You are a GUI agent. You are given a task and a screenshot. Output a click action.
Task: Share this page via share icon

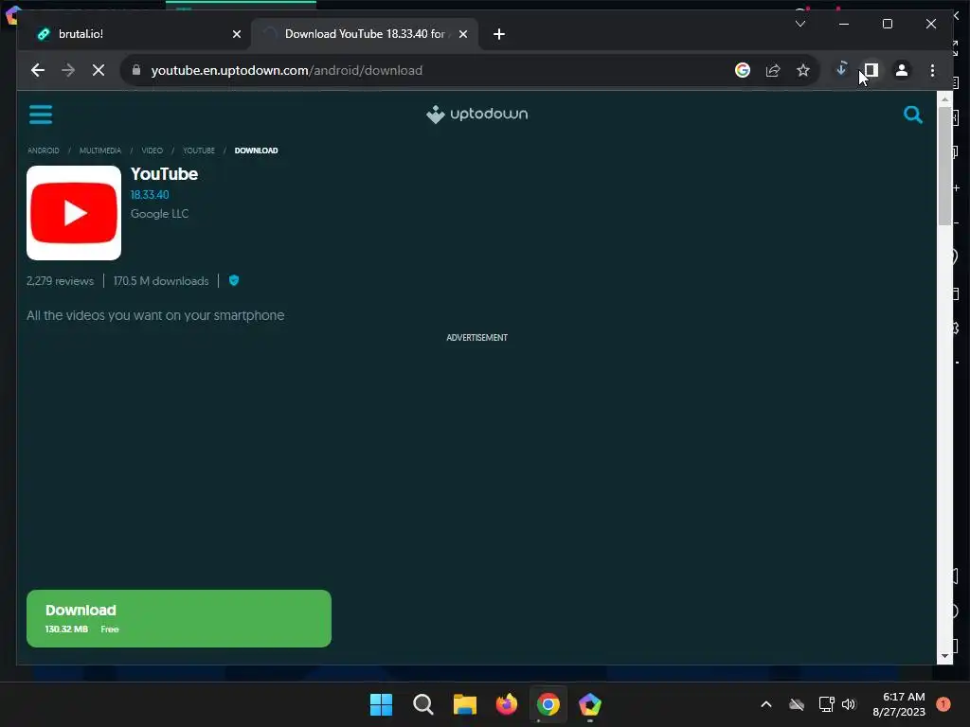point(773,70)
